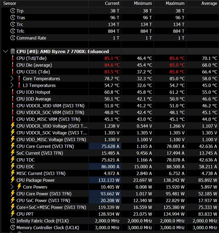Click the thermometer icon for CPU VDDCR_SOC VRM
This screenshot has width=219, height=233.
(x=13, y=112)
